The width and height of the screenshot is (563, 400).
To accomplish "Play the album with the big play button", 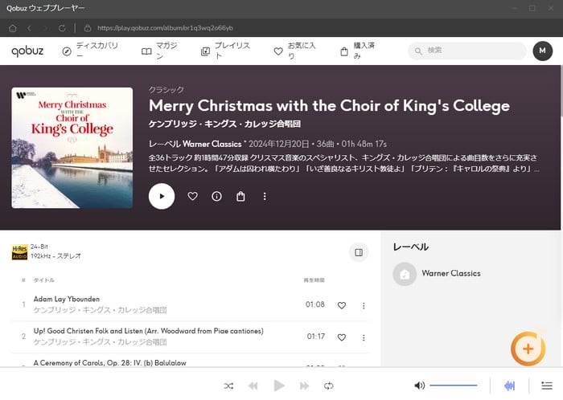I will [162, 196].
